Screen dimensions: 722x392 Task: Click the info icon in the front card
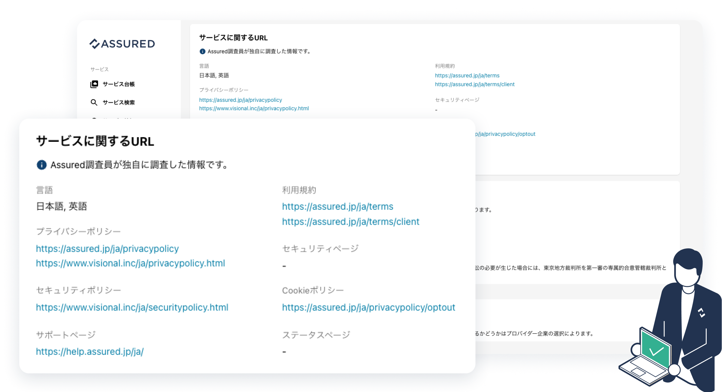[x=42, y=165]
